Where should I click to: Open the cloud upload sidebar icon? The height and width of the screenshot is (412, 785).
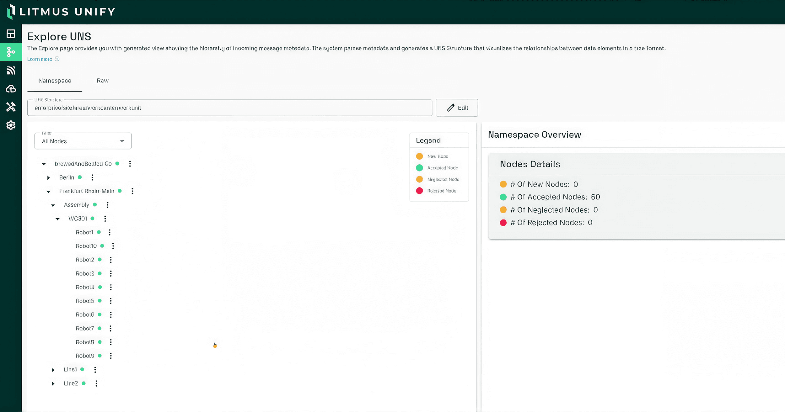[11, 89]
